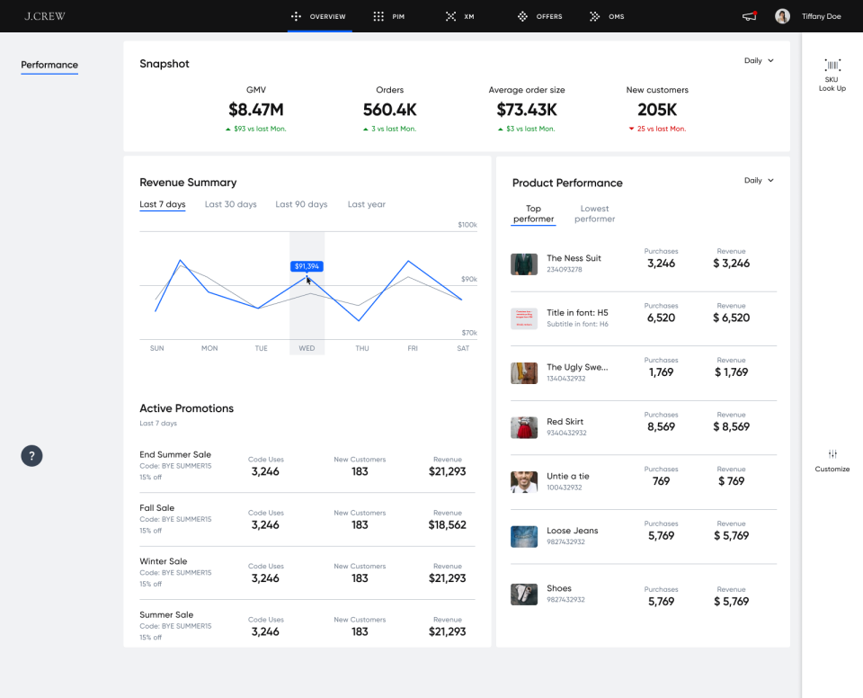Expand the Tiffany Doe account menu
This screenshot has height=698, width=863.
[x=807, y=16]
